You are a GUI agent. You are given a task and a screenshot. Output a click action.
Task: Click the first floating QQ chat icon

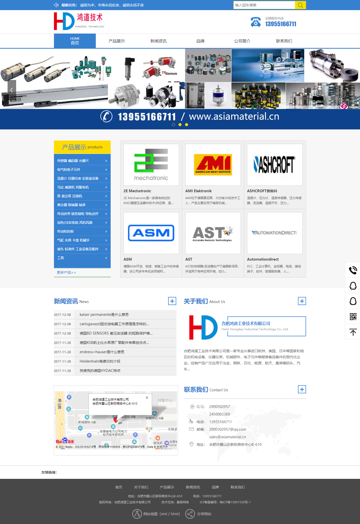pyautogui.click(x=353, y=286)
